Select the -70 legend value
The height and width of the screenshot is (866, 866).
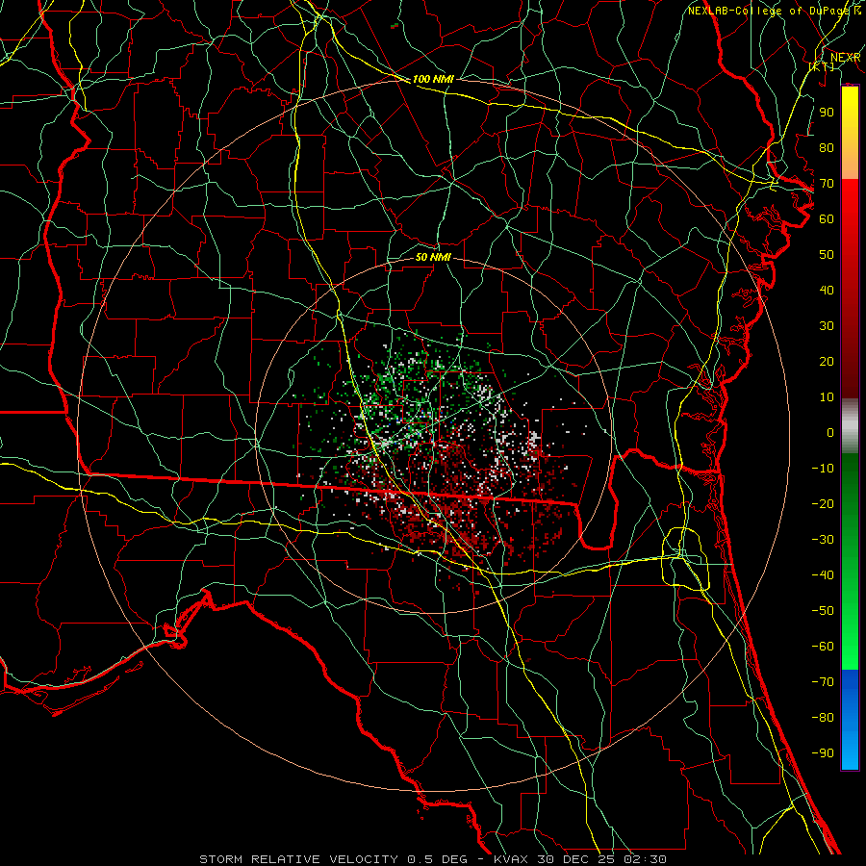click(x=823, y=682)
